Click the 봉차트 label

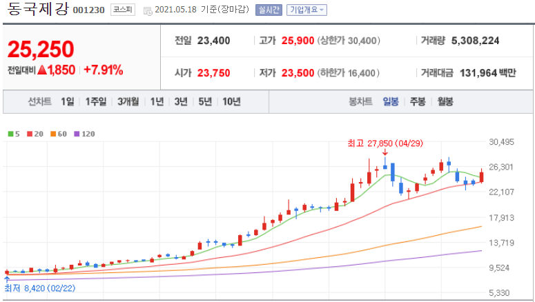click(360, 101)
